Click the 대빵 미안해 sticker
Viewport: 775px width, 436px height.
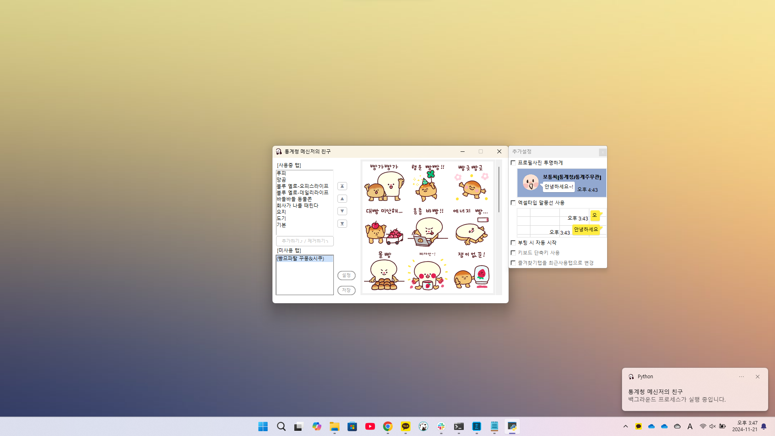(384, 227)
